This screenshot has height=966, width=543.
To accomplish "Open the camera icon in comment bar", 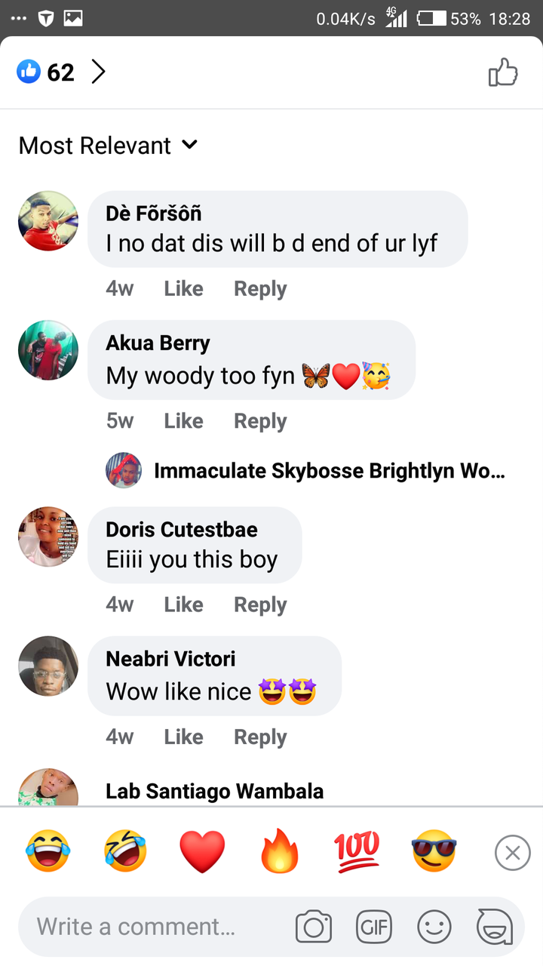I will 314,927.
